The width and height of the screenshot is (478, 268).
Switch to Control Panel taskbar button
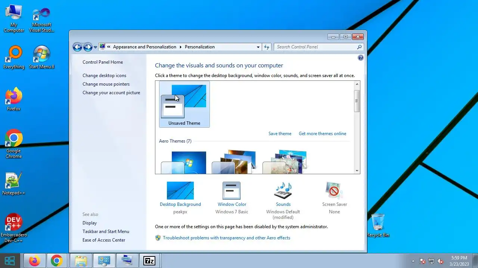pyautogui.click(x=104, y=261)
